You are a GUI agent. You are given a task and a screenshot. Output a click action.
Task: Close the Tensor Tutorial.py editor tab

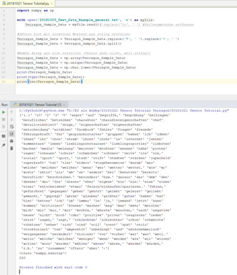[52, 4]
